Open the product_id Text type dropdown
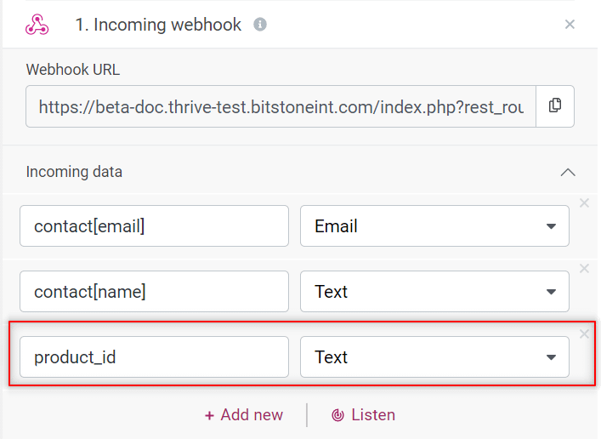Viewport: 601px width, 439px height. point(434,357)
